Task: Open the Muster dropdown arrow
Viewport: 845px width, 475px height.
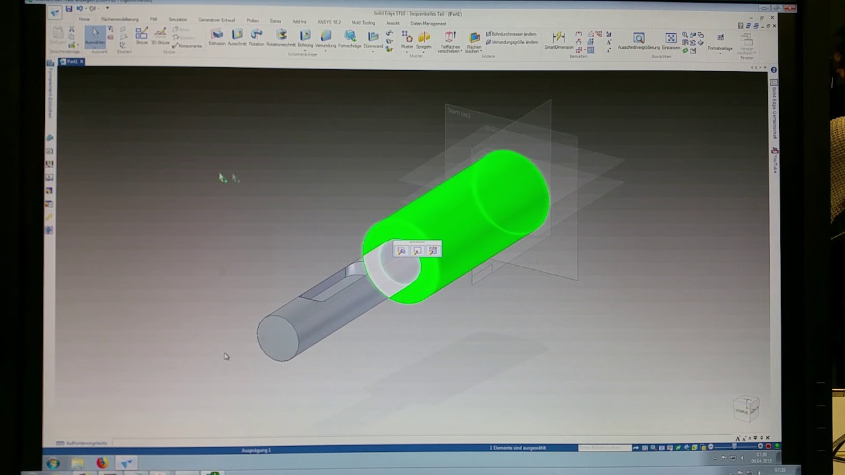Action: coord(407,51)
